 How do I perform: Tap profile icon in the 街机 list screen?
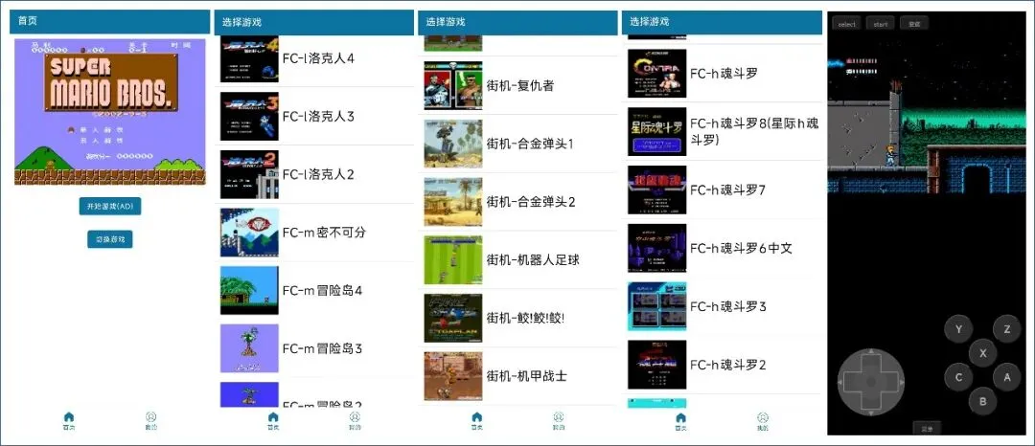point(559,416)
